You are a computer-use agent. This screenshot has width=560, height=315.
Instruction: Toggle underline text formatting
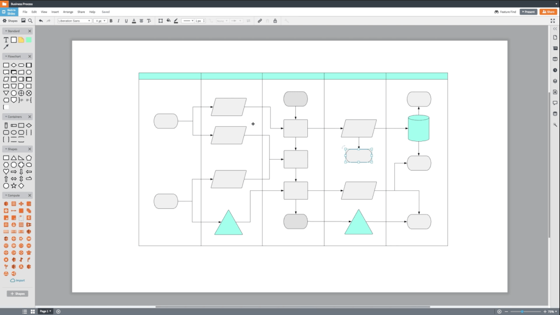[126, 21]
